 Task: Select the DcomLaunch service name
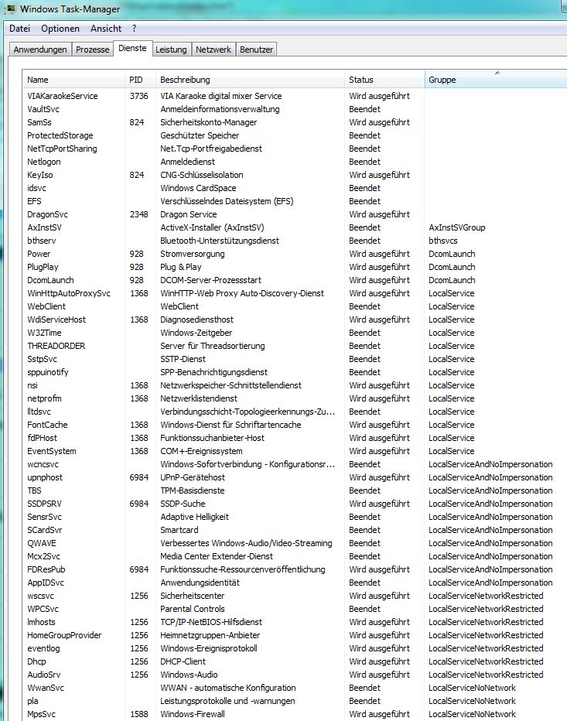coord(50,280)
